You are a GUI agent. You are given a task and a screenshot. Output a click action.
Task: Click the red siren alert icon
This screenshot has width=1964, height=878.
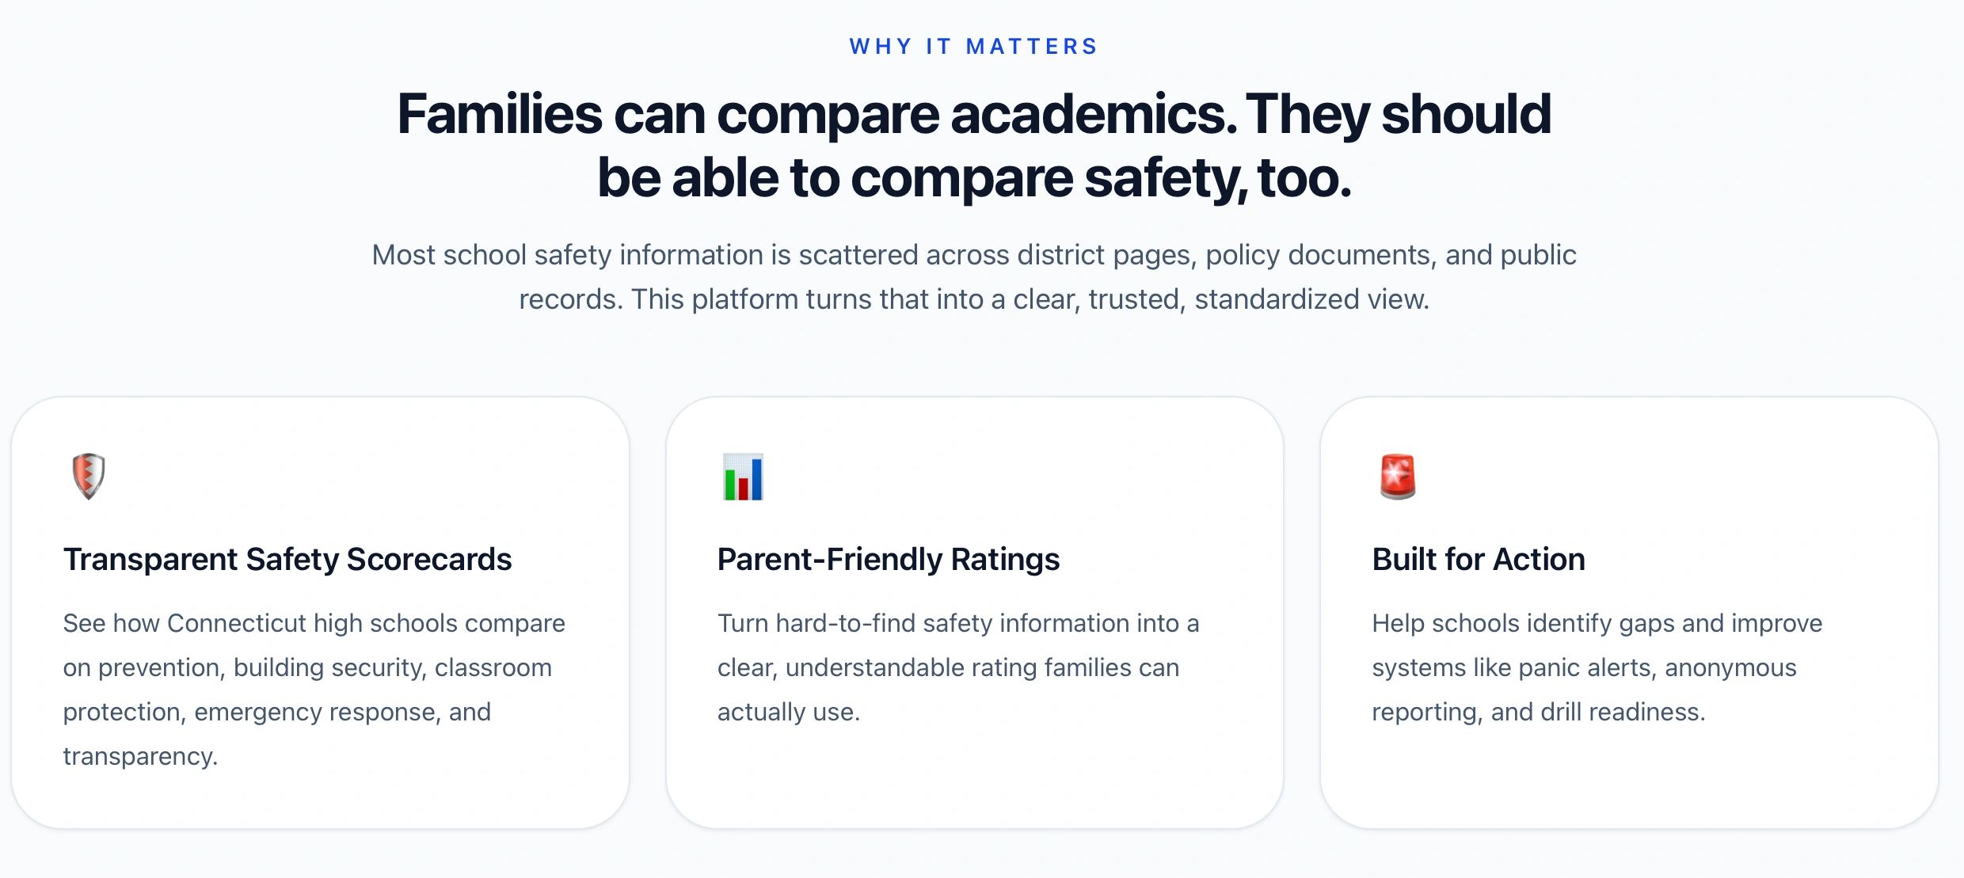point(1397,477)
